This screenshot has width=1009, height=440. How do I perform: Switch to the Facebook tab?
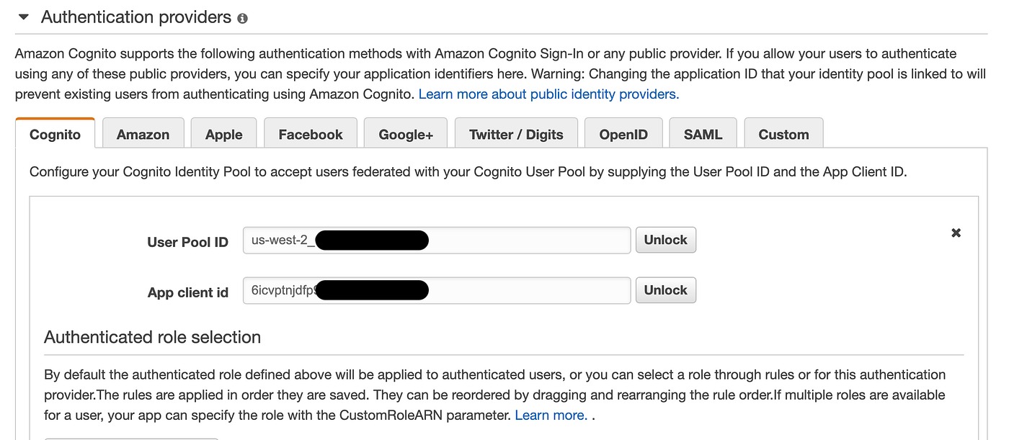[311, 135]
